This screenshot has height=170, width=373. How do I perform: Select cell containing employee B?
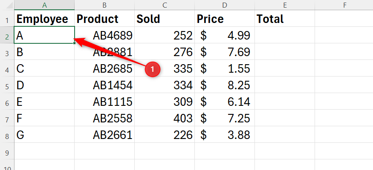(44, 52)
